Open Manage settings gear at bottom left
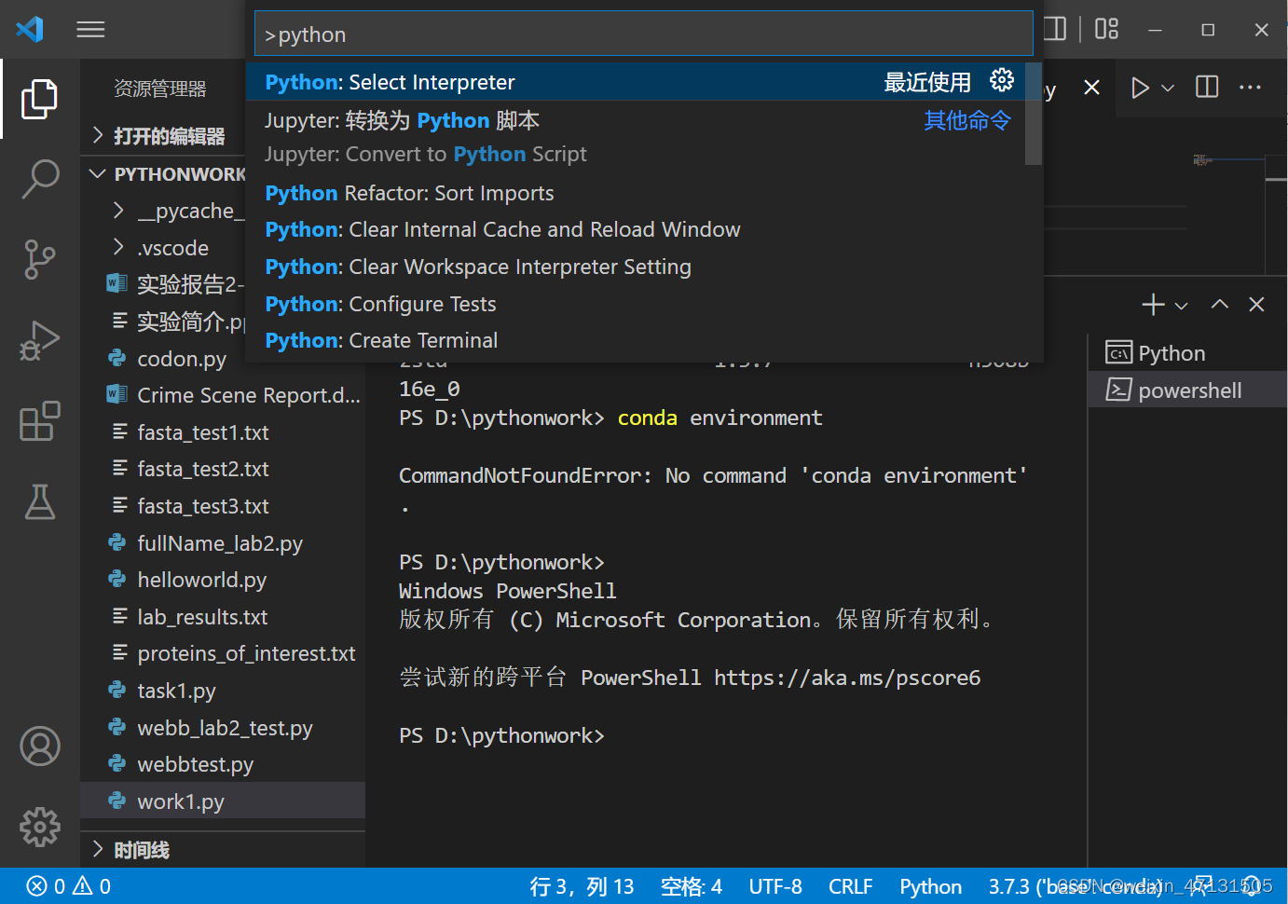Viewport: 1288px width, 904px height. [x=40, y=827]
